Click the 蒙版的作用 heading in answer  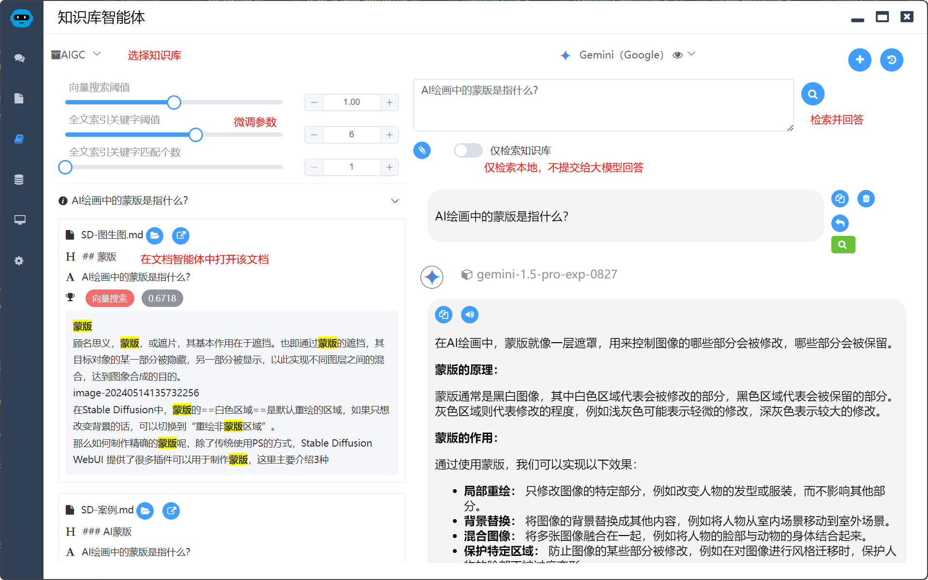466,438
